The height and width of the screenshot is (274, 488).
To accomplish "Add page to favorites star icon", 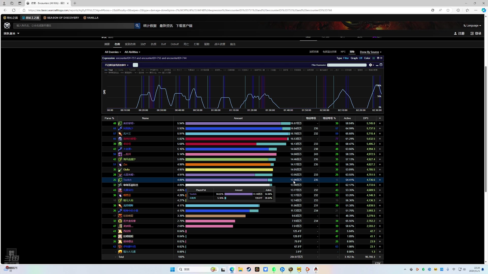I will pyautogui.click(x=448, y=10).
